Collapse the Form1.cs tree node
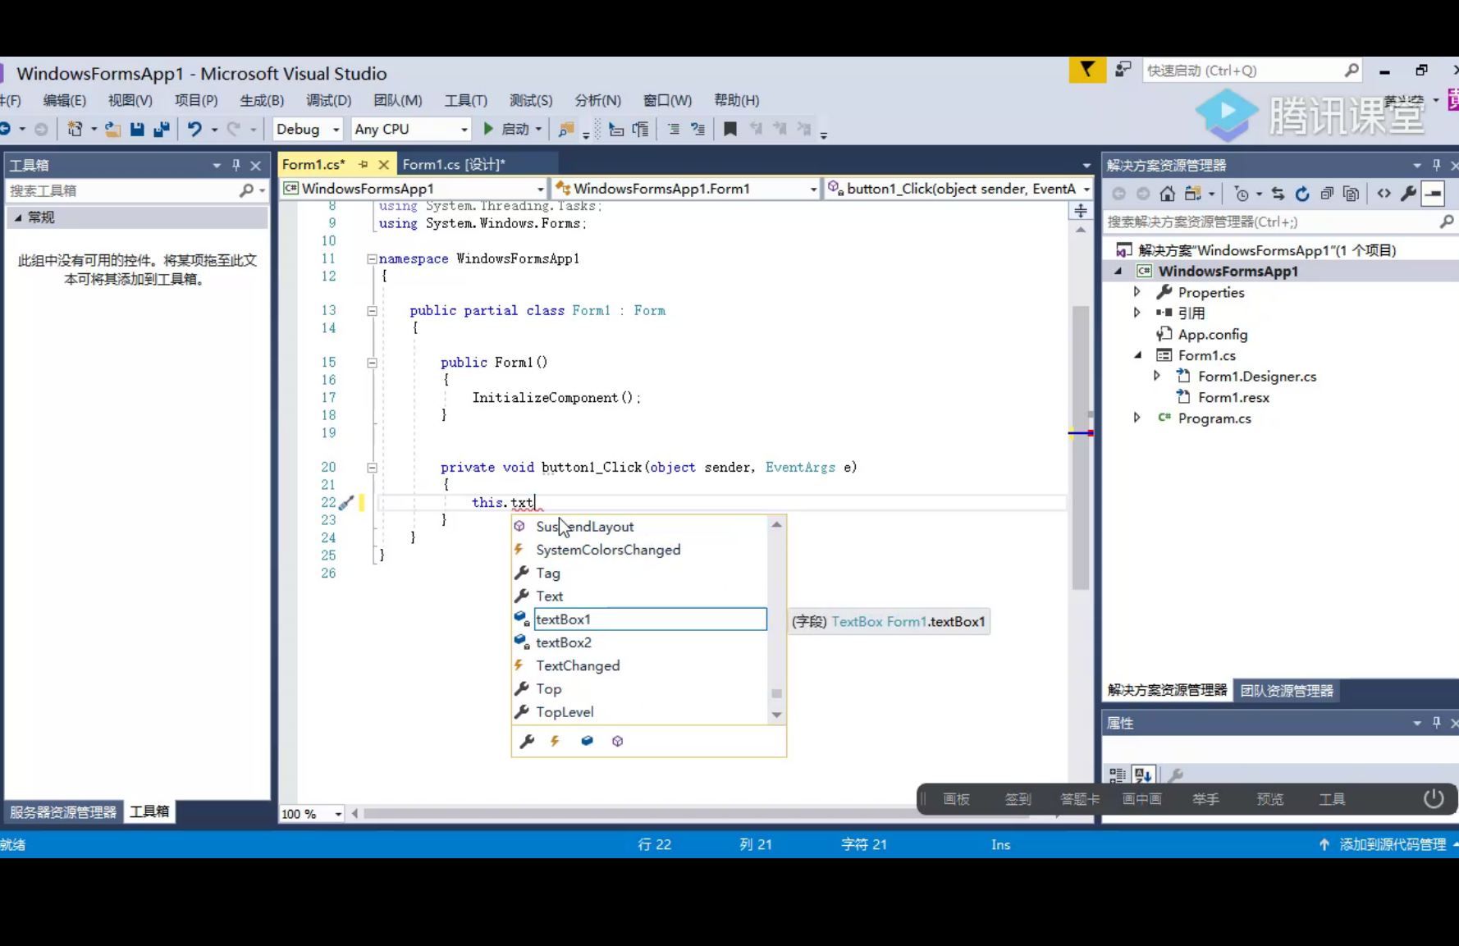Image resolution: width=1459 pixels, height=946 pixels. tap(1137, 355)
